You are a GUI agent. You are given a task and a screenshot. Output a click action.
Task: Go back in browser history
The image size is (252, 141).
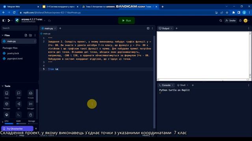coord(4,13)
